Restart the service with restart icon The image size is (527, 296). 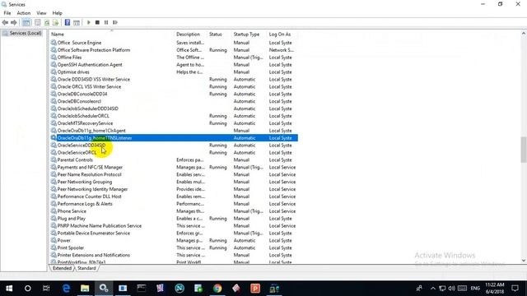[115, 22]
